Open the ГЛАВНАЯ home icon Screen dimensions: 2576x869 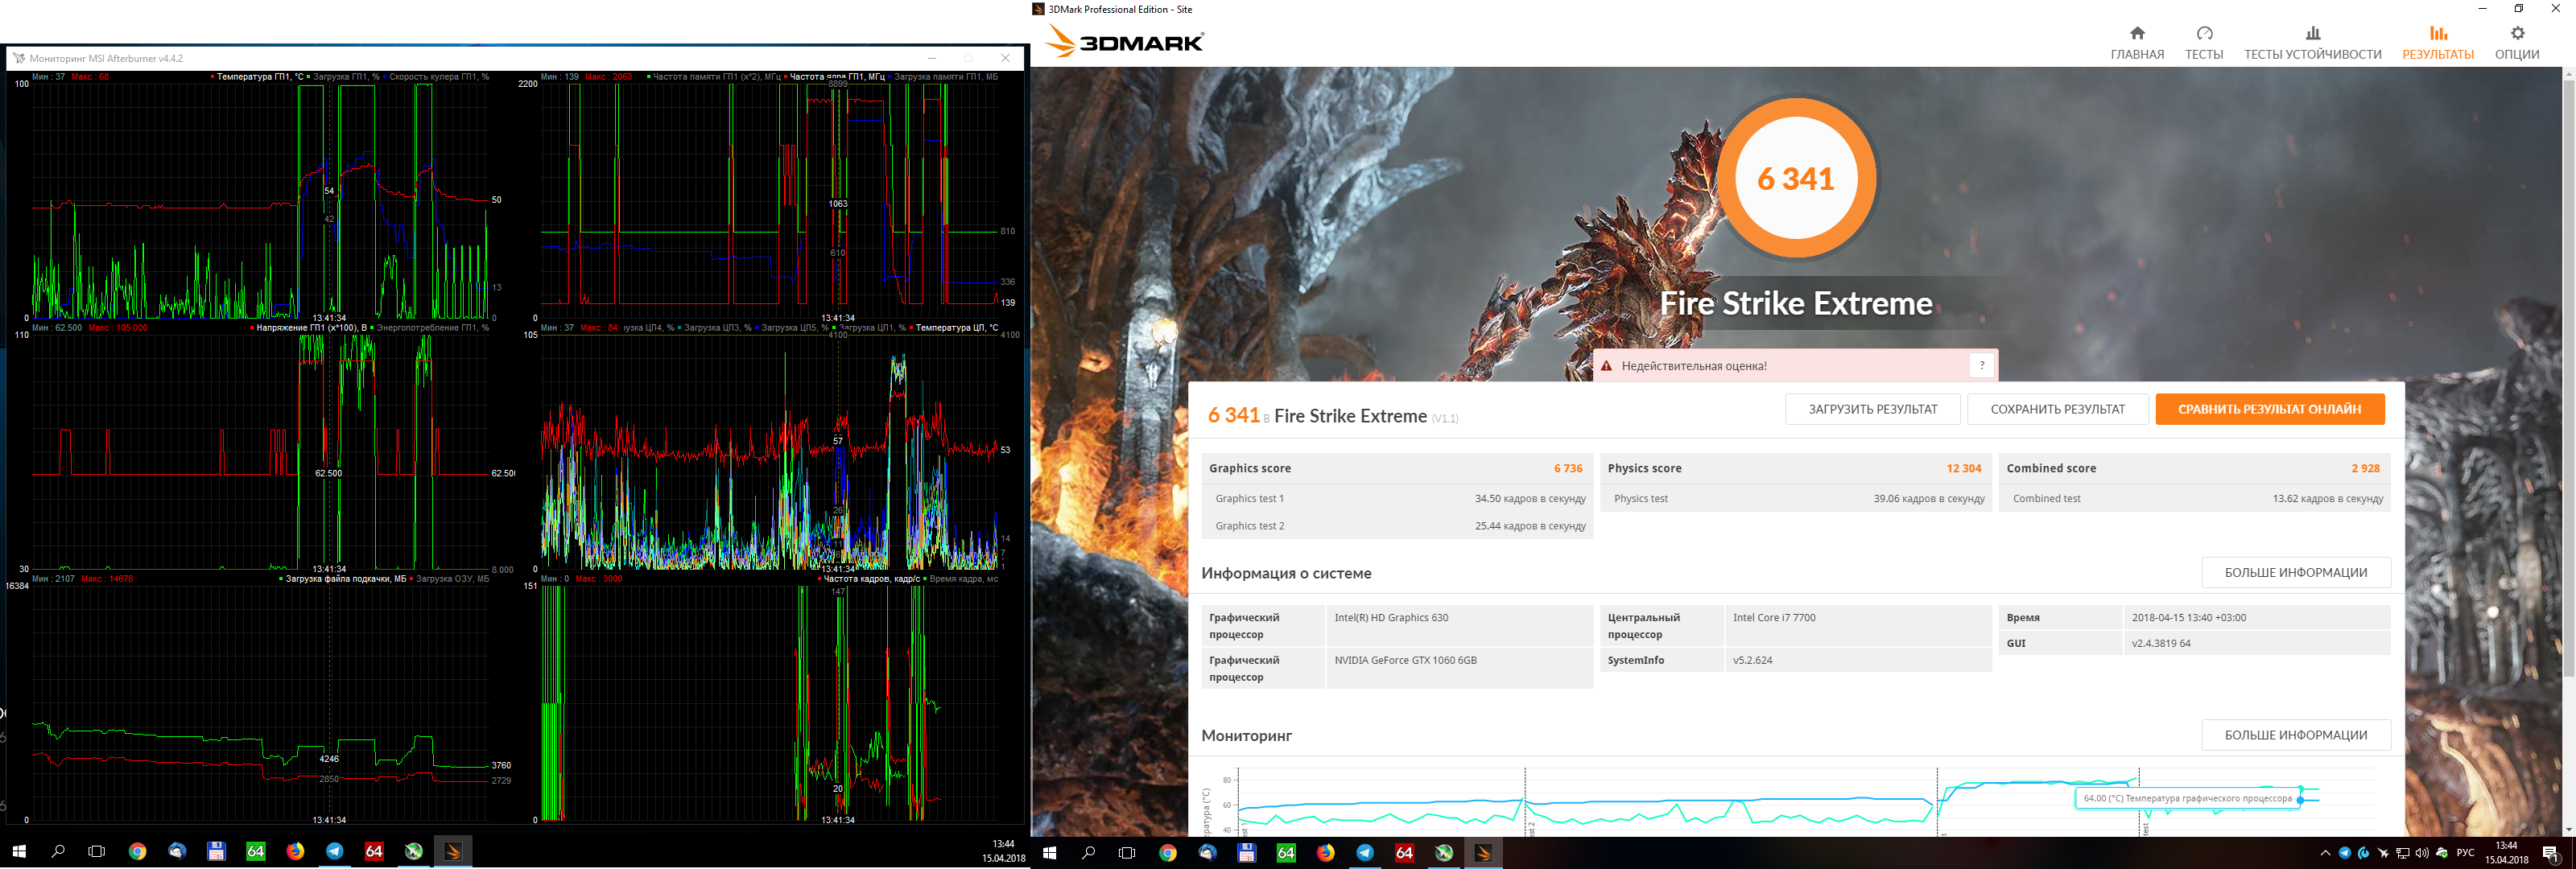click(2137, 33)
